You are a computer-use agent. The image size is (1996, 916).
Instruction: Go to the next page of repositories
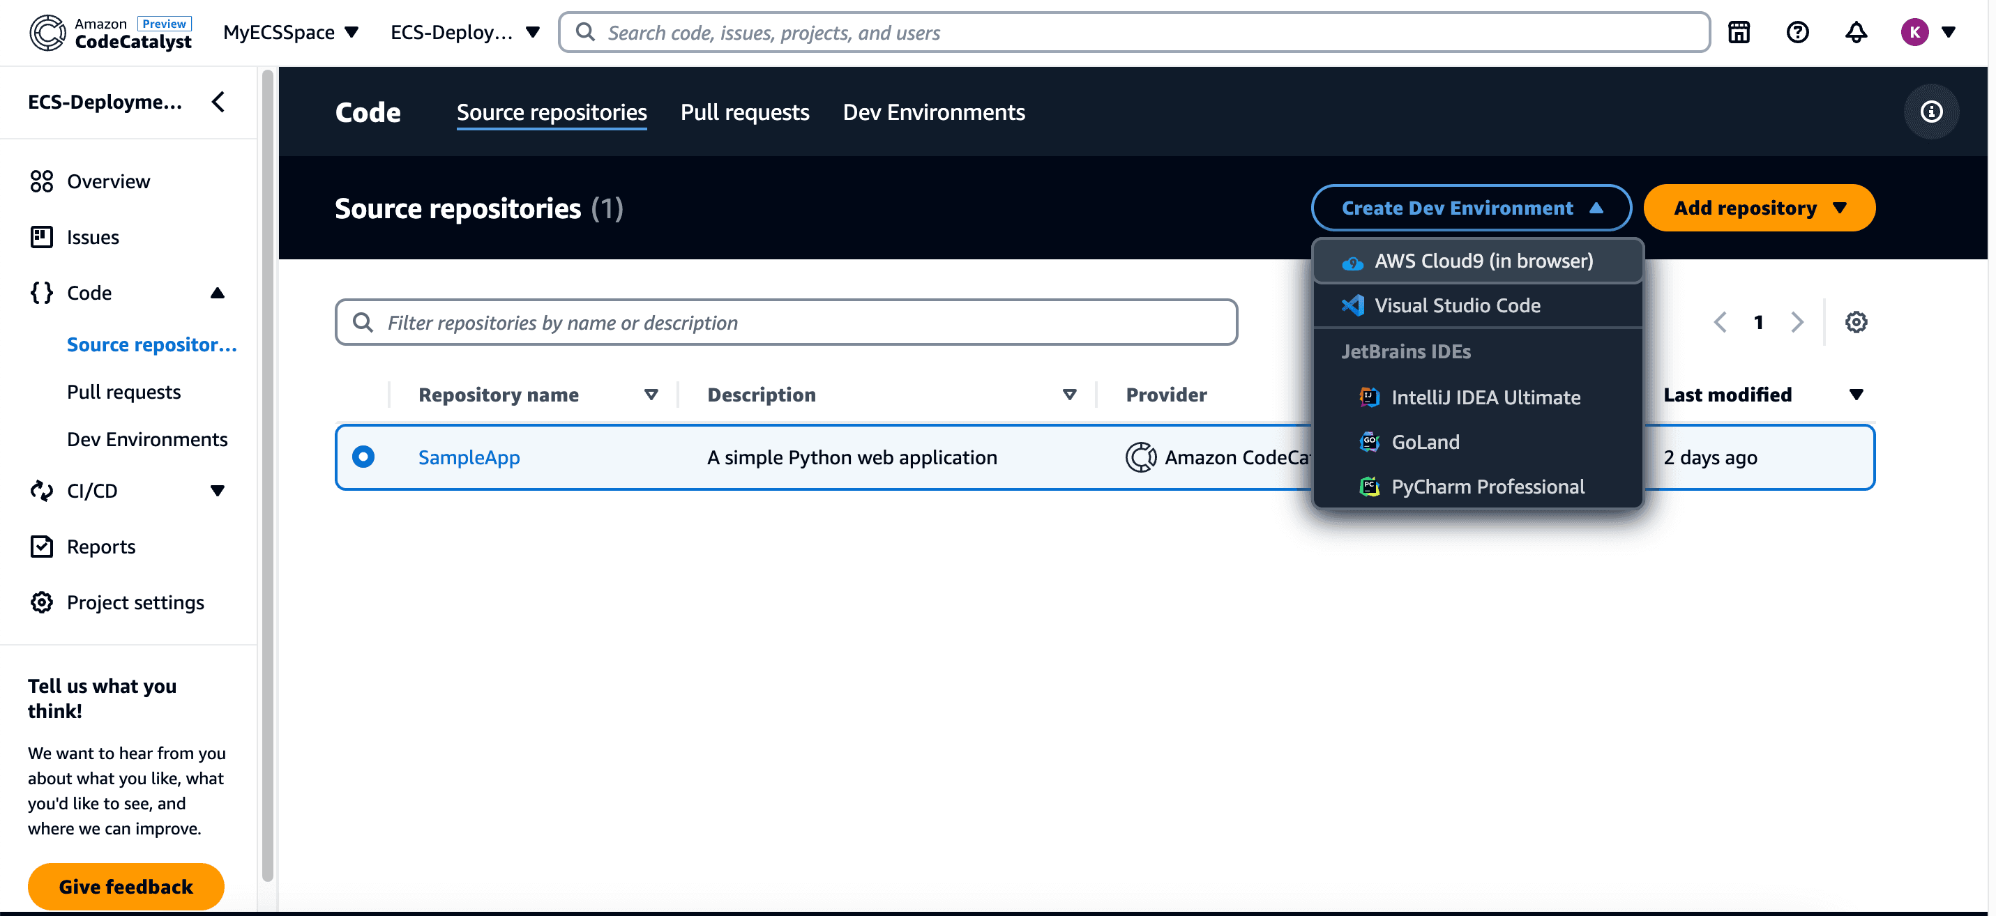coord(1797,322)
